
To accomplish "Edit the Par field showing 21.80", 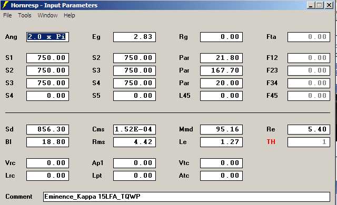I will 221,58.
